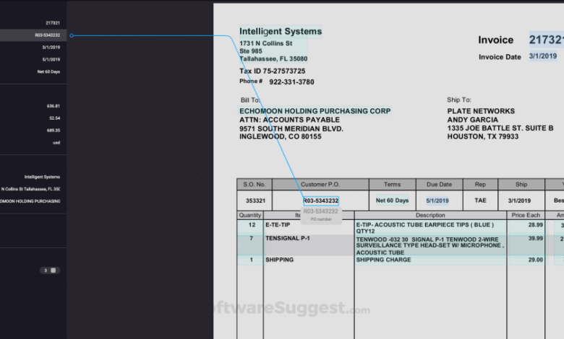The height and width of the screenshot is (339, 564).
Task: Click the Customer P.O. column header
Action: (320, 185)
